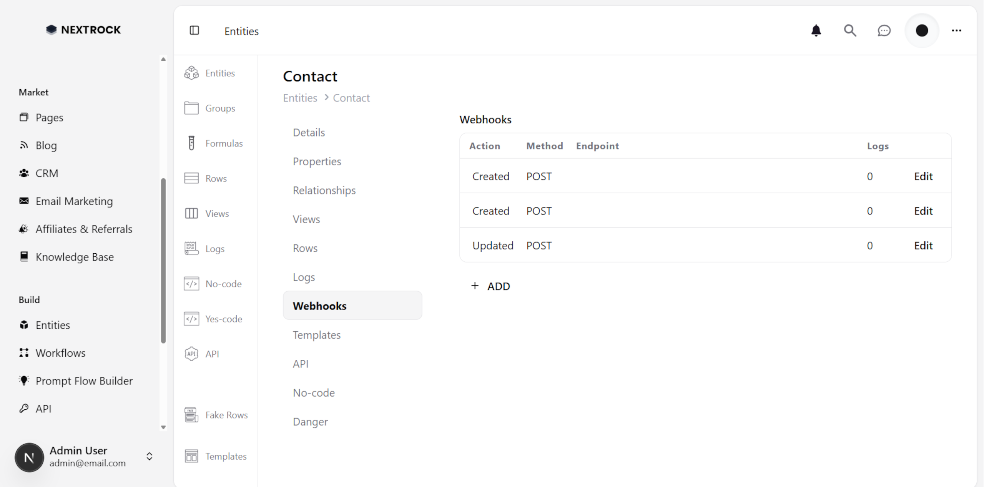Image resolution: width=984 pixels, height=487 pixels.
Task: Click the Formulas test tube icon
Action: point(191,143)
